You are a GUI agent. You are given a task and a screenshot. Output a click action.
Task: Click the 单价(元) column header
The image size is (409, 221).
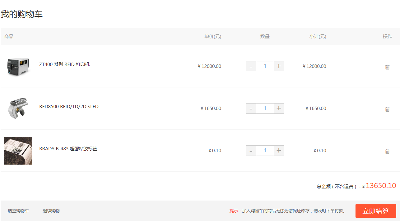coord(213,37)
